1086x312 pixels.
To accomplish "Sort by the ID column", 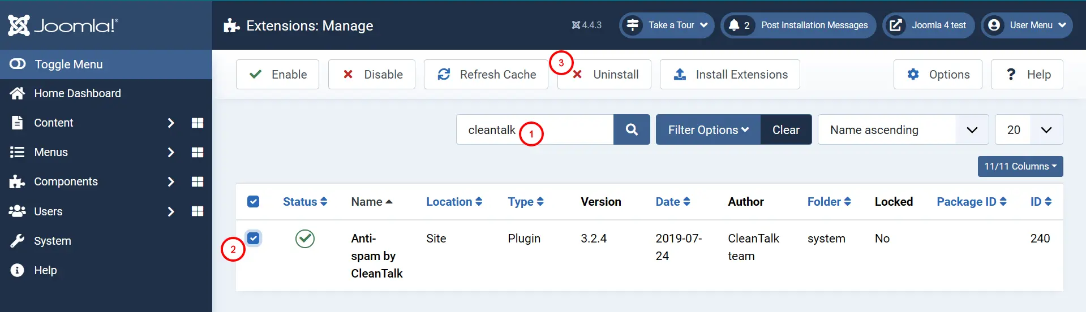I will click(1041, 201).
